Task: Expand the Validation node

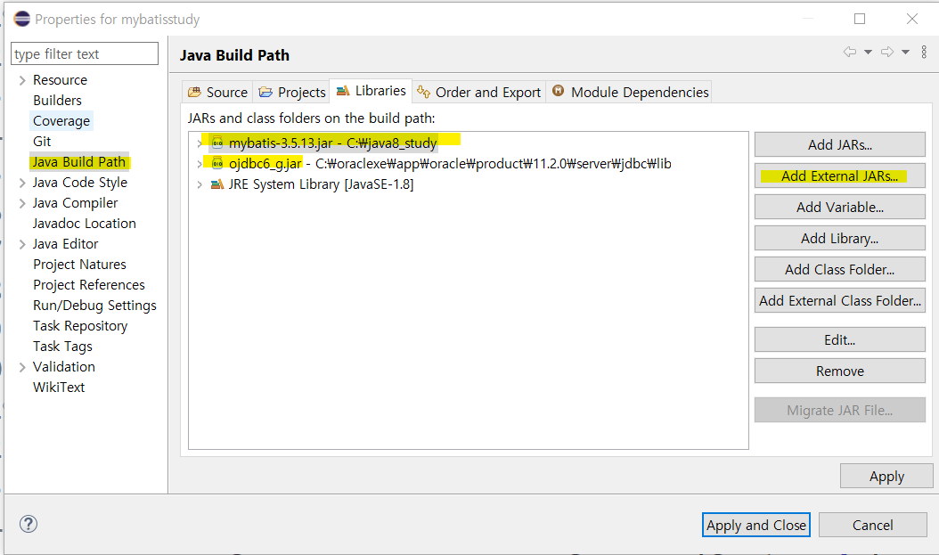Action: [22, 367]
